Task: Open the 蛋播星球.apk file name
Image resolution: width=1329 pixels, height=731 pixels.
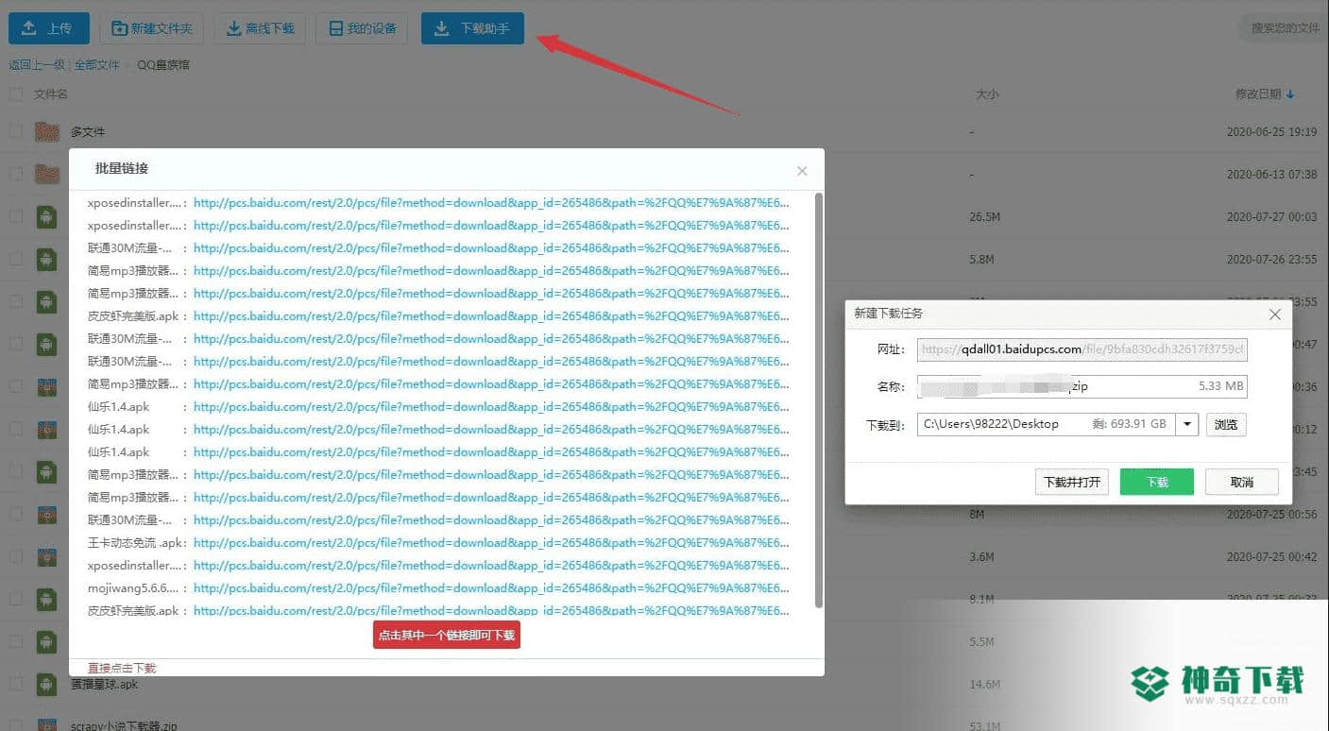Action: [x=104, y=684]
